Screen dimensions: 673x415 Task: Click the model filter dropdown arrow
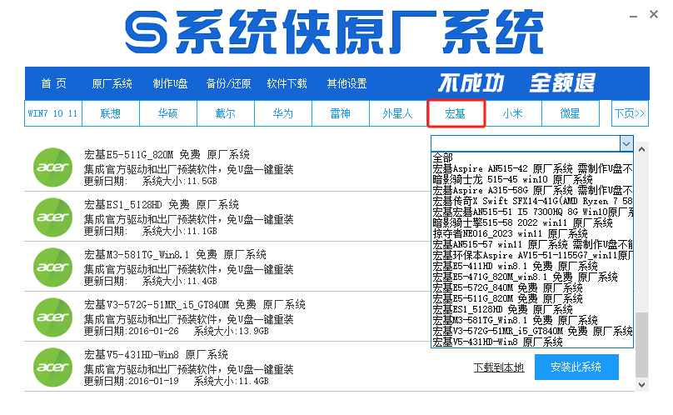pyautogui.click(x=626, y=143)
